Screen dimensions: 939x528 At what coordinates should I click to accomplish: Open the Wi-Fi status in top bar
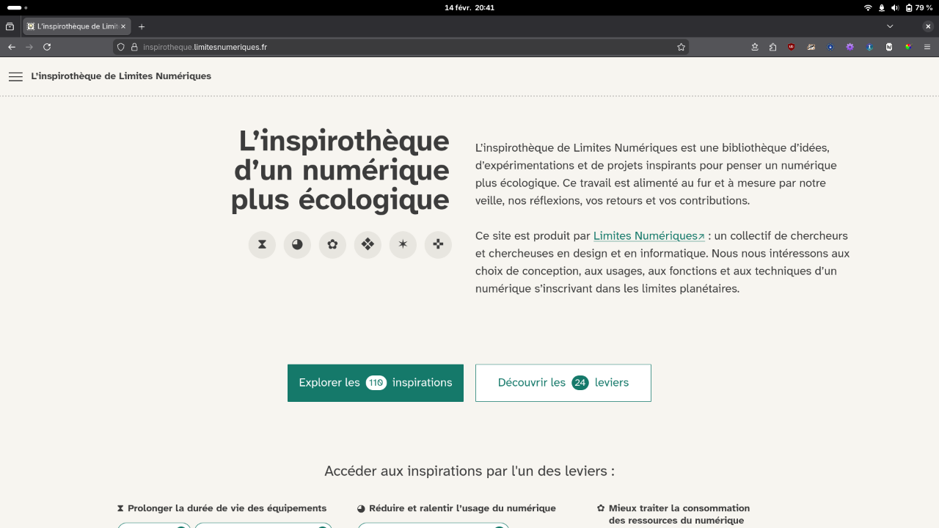coord(868,7)
